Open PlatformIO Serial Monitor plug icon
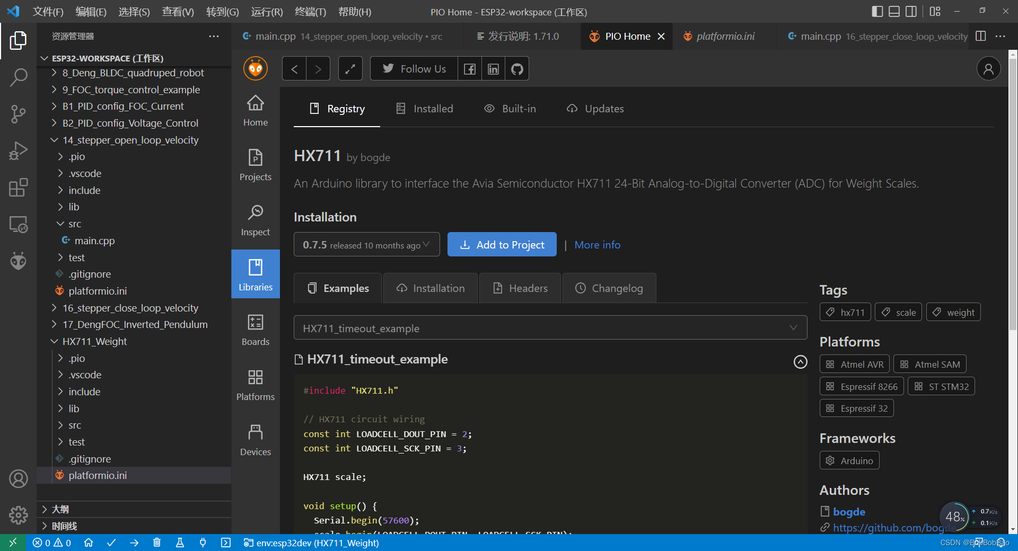The width and height of the screenshot is (1018, 551). (203, 543)
